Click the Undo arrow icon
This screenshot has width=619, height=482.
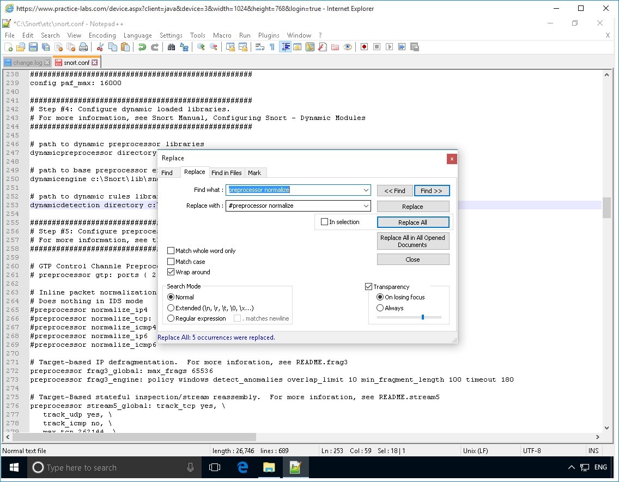(x=142, y=47)
